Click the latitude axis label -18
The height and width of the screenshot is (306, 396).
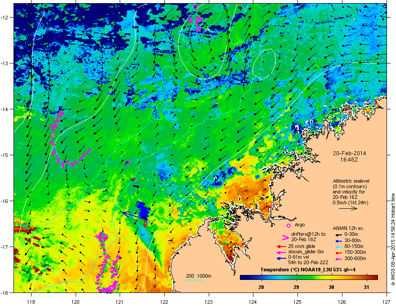[x=5, y=292]
